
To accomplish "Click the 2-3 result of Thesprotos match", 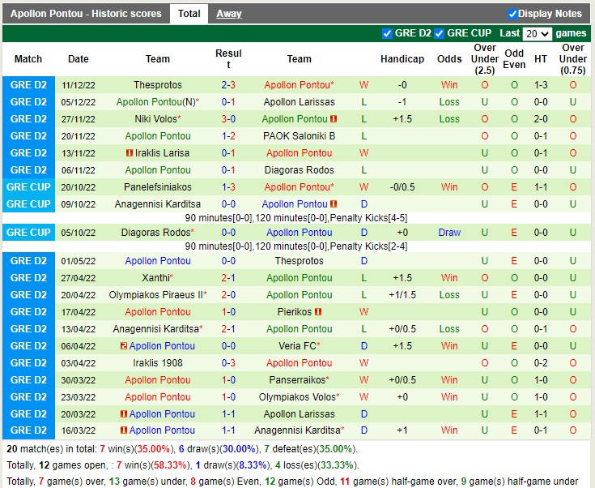I will pyautogui.click(x=228, y=85).
